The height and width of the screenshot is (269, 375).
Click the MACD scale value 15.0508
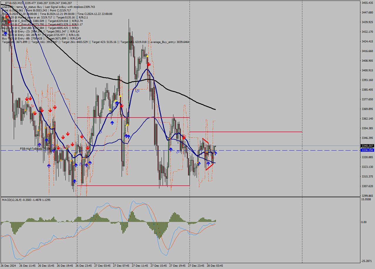pos(366,199)
